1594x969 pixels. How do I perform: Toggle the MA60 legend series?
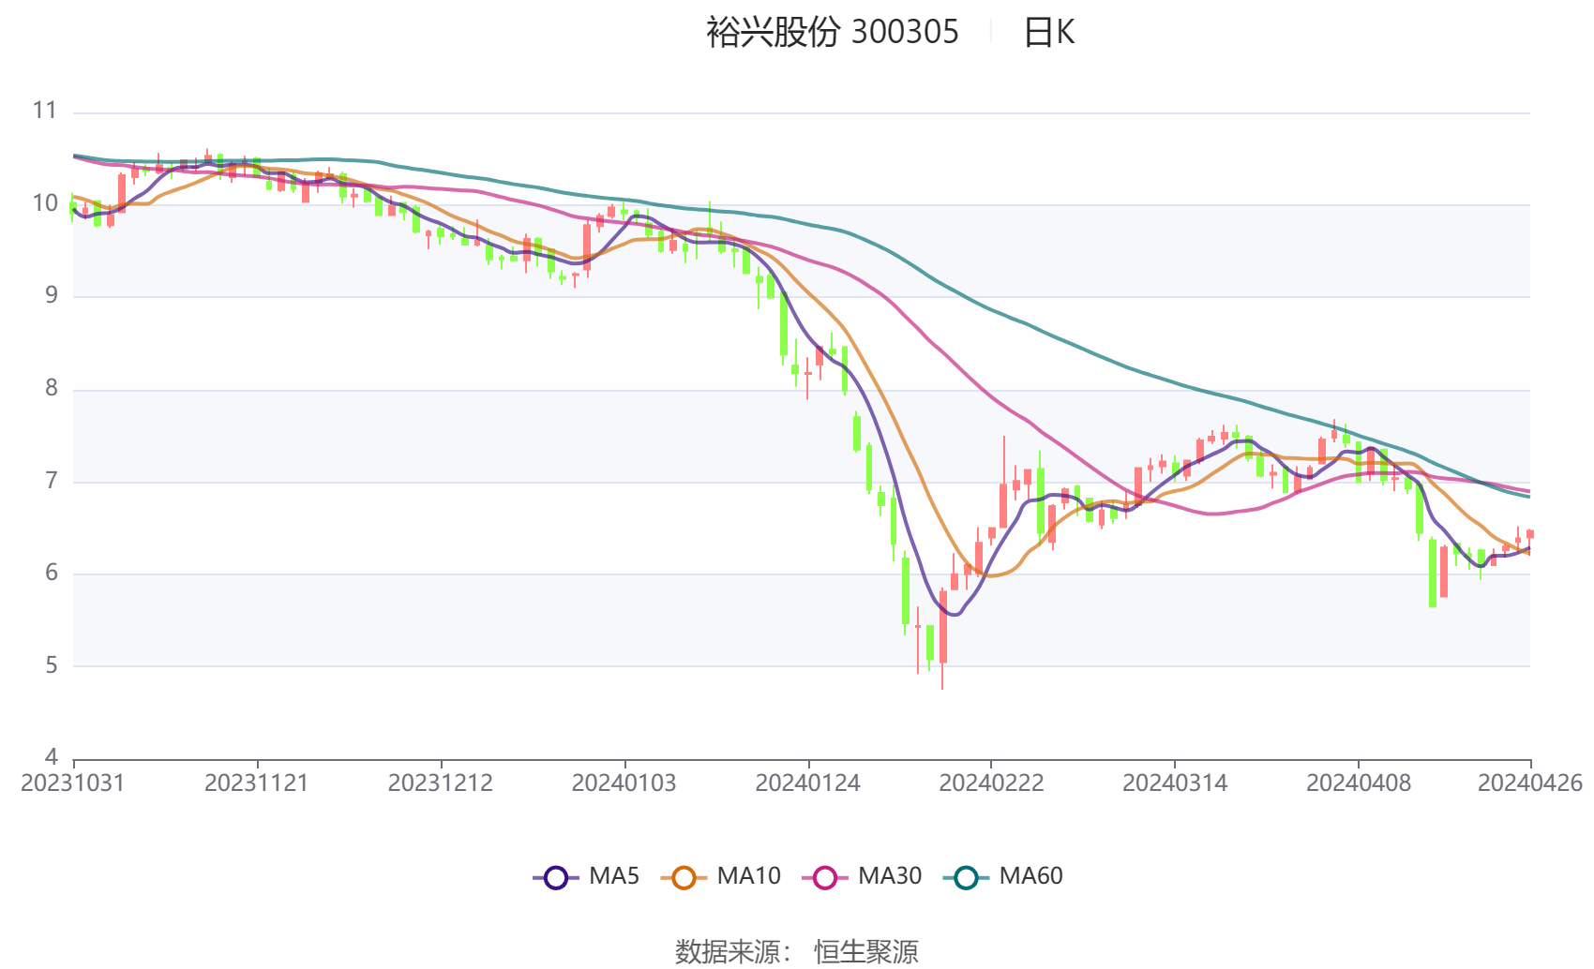(x=1003, y=876)
